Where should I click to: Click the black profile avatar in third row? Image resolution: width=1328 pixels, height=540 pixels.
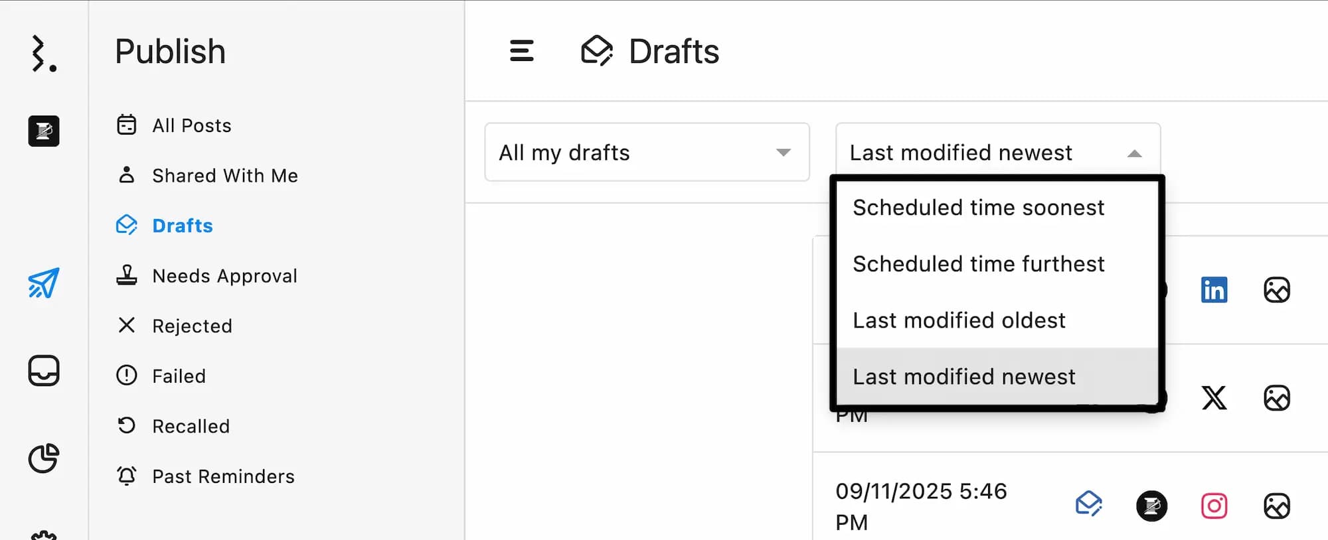pos(1151,506)
